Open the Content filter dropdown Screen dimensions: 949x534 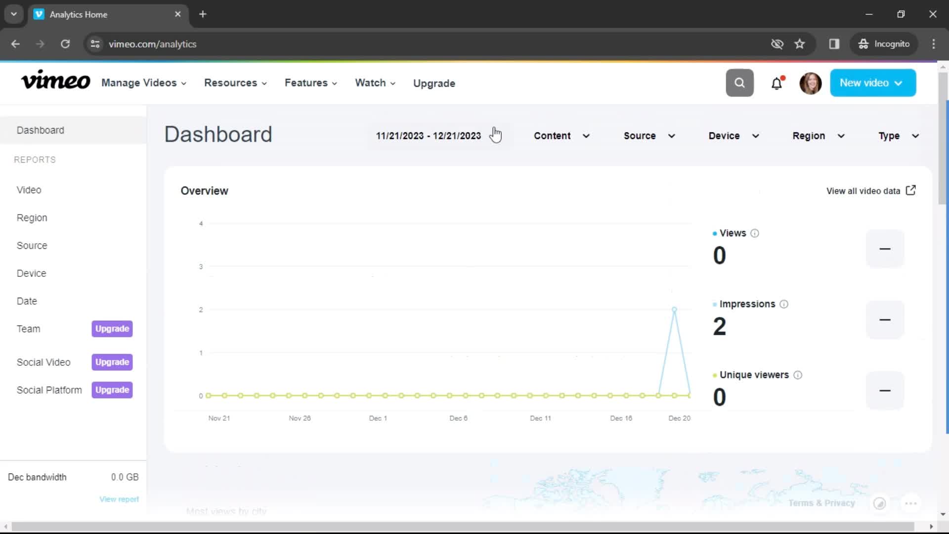click(562, 136)
